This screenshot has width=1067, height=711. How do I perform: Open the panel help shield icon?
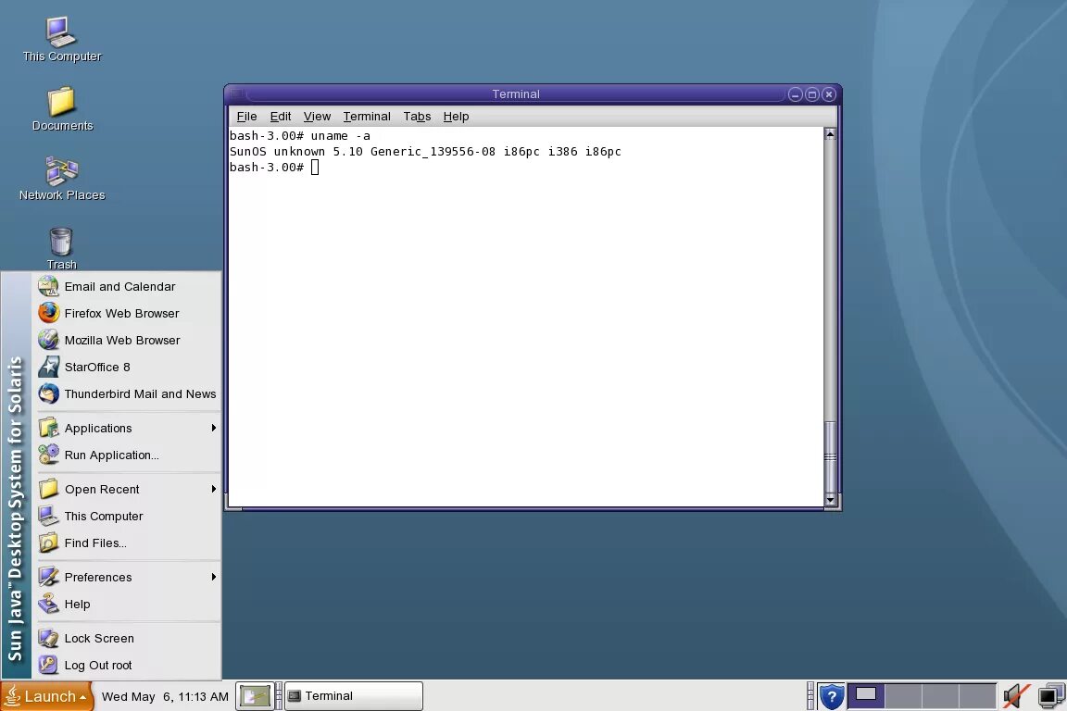pos(831,696)
